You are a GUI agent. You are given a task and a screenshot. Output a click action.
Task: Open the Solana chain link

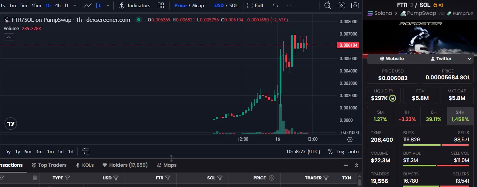coord(380,13)
